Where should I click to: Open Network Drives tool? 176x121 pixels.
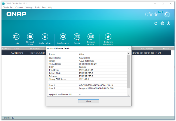click(x=30, y=37)
